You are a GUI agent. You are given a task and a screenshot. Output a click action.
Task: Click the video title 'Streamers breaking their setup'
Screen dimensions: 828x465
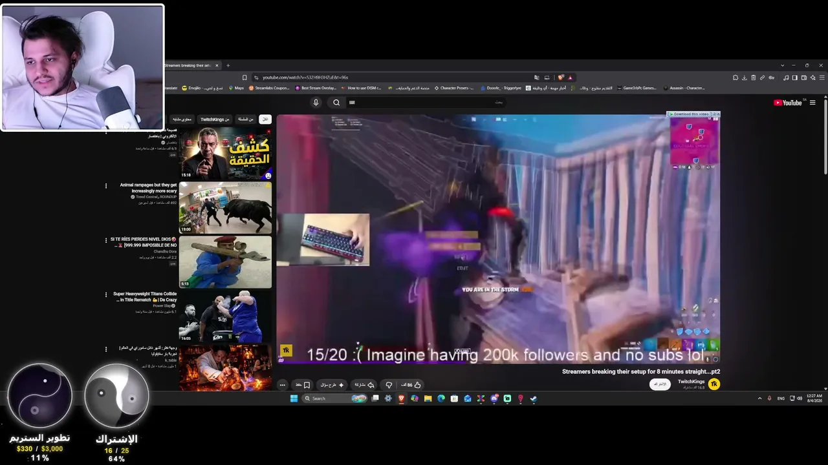pos(641,371)
